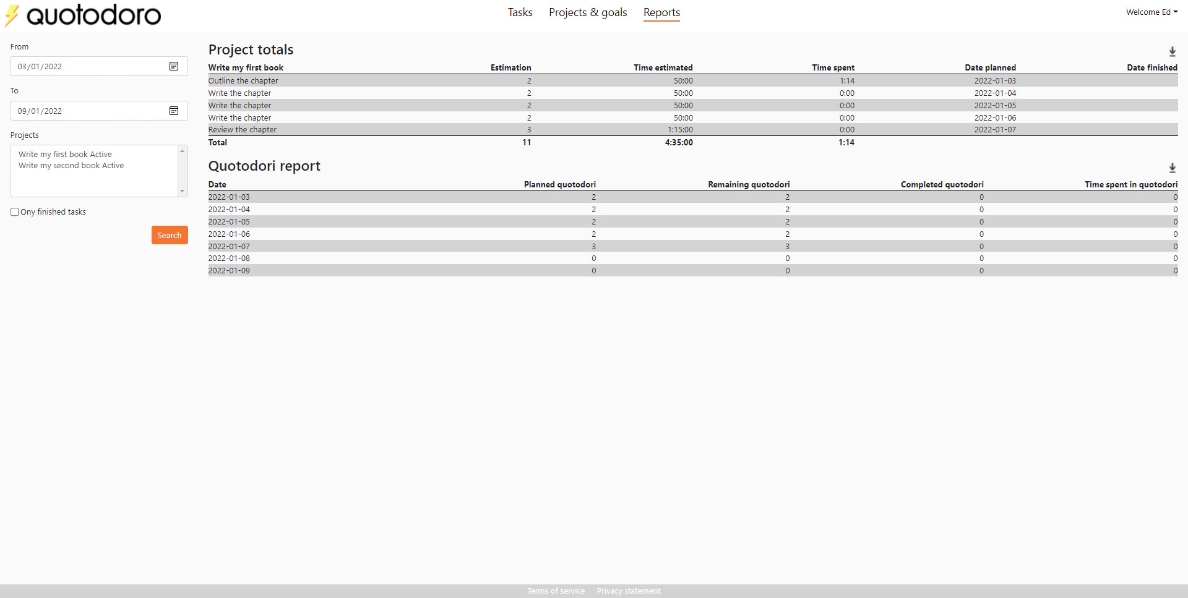Screen dimensions: 1188x598
Task: Click the Time spent column header
Action: coord(833,67)
